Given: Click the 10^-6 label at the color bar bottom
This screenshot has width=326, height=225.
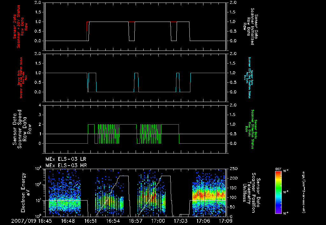Looking at the screenshot, I should click(286, 213).
